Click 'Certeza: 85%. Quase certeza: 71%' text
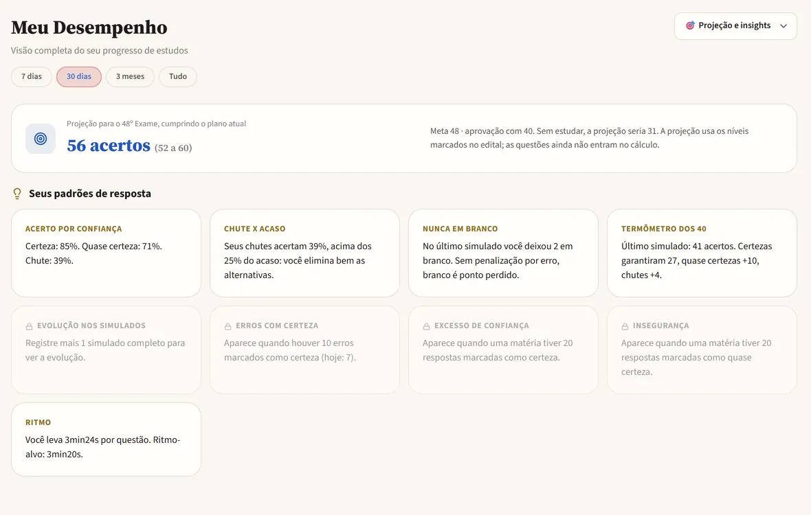 [x=93, y=253]
